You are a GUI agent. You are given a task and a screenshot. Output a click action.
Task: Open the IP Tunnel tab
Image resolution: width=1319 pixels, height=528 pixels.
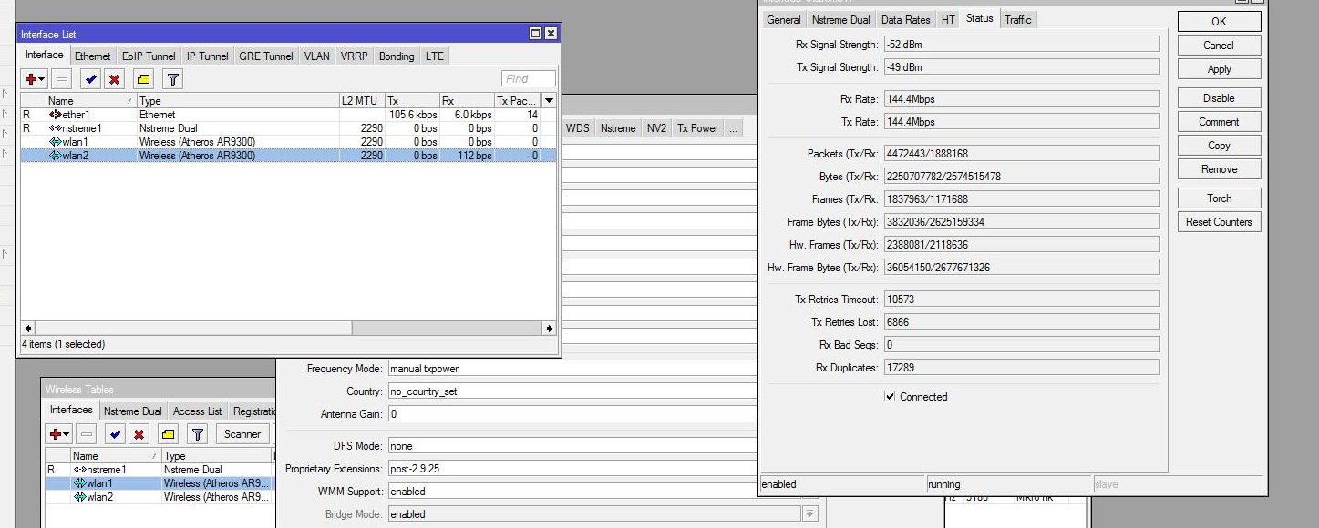208,56
